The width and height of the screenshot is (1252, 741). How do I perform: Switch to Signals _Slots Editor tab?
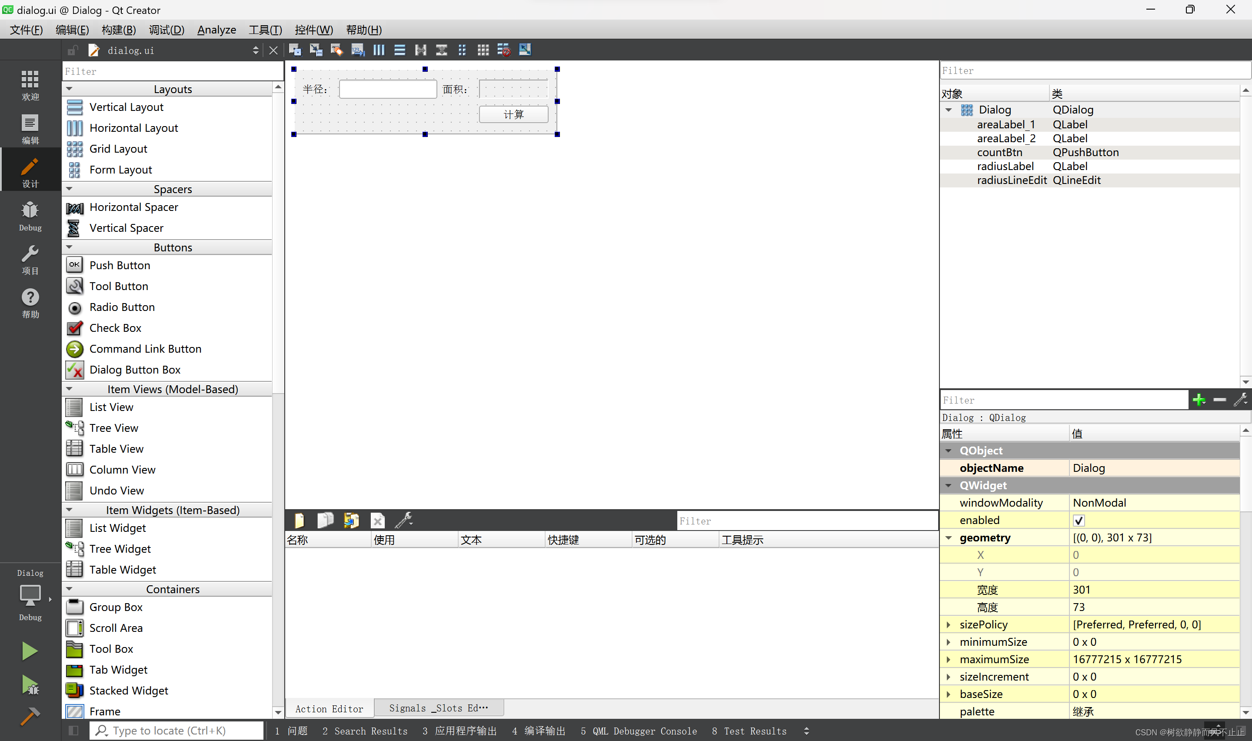coord(438,708)
